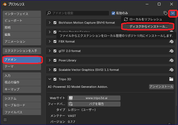Click the left sidebar scrollbar
Screen dimensions: 178x125
(1, 59)
